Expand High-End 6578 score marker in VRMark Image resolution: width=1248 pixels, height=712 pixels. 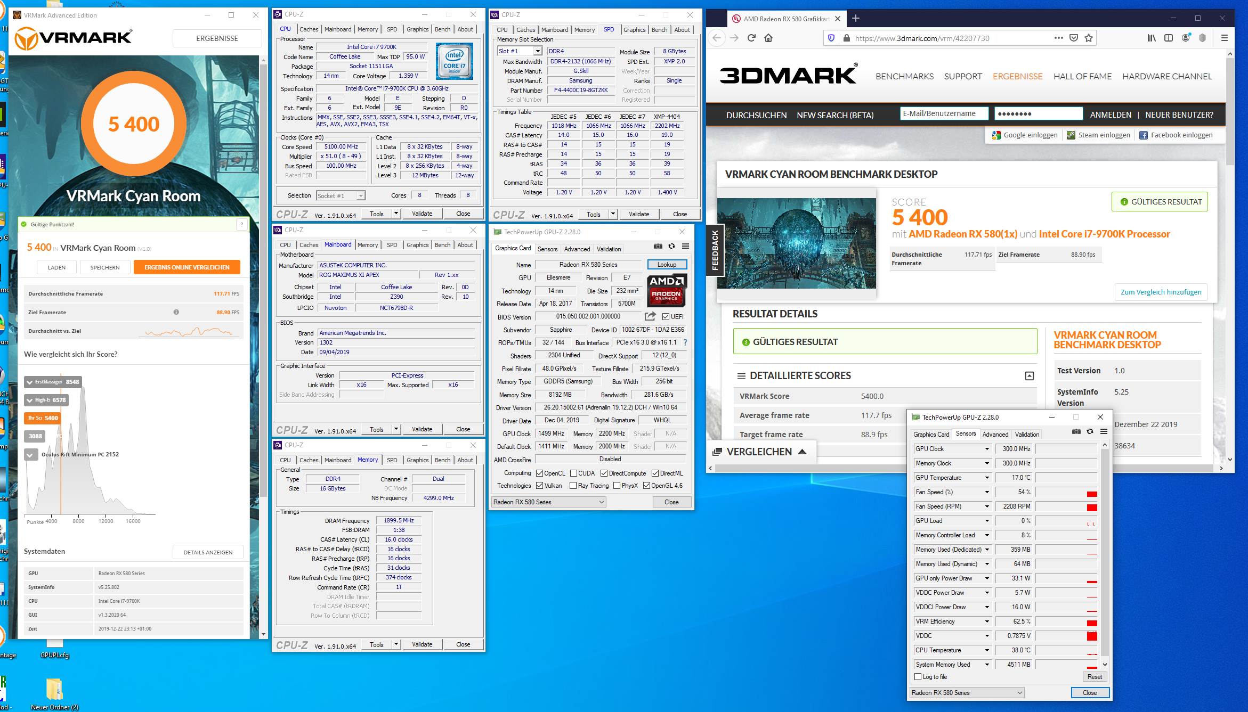(46, 399)
